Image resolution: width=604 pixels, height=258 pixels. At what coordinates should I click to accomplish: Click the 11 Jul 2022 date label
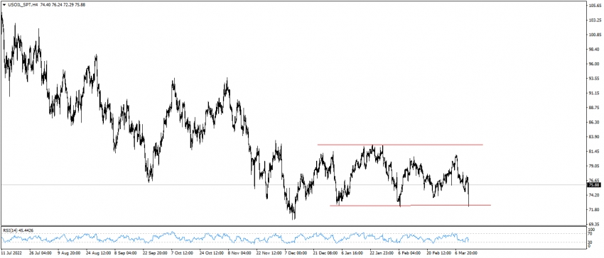[x=12, y=253]
